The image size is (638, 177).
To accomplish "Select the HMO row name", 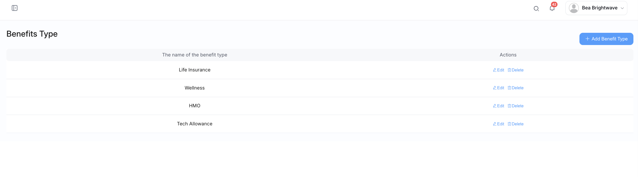I will click(195, 106).
